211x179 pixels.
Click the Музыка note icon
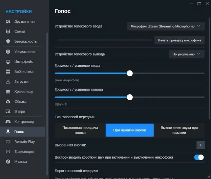point(8,161)
